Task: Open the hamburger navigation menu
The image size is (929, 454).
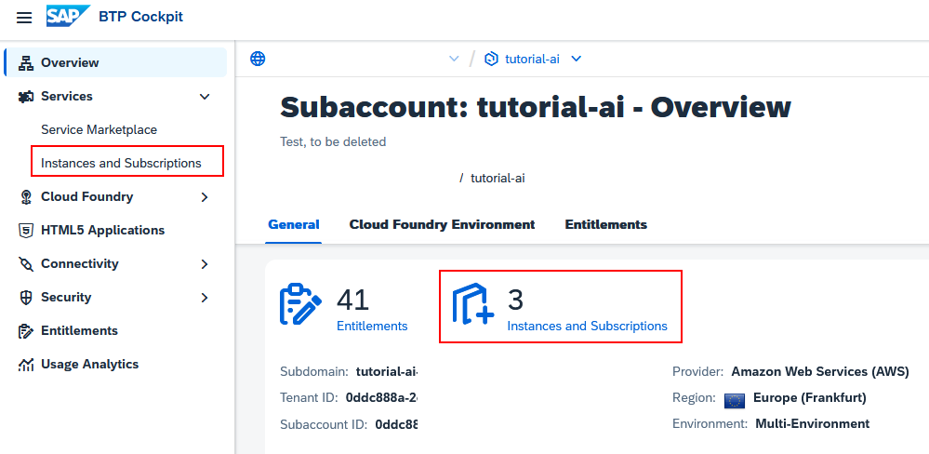Action: point(24,18)
